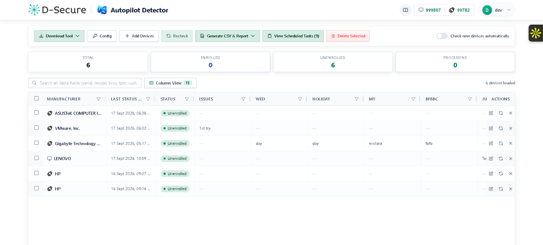Open the Column View selector
The height and width of the screenshot is (245, 543).
170,83
